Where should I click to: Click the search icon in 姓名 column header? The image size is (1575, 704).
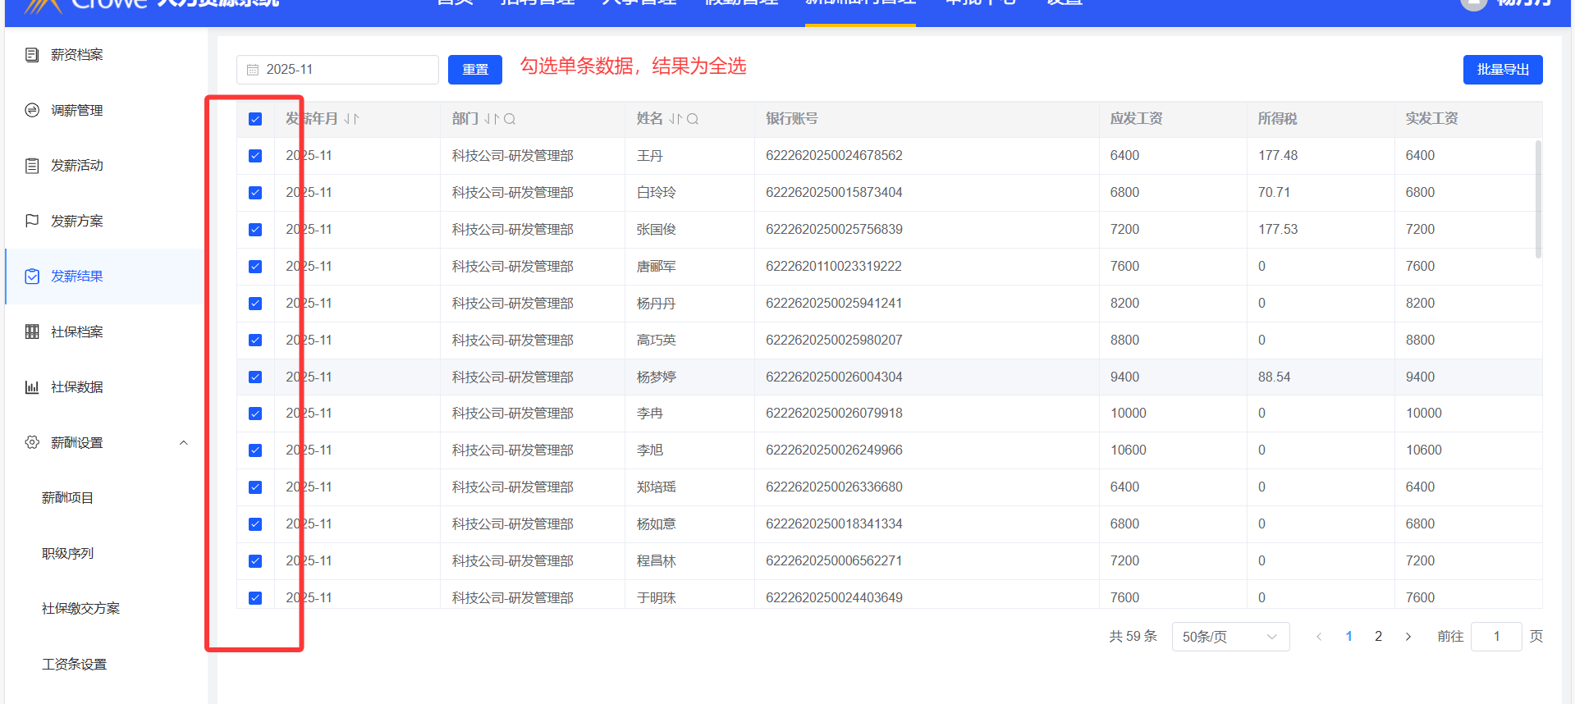point(693,119)
